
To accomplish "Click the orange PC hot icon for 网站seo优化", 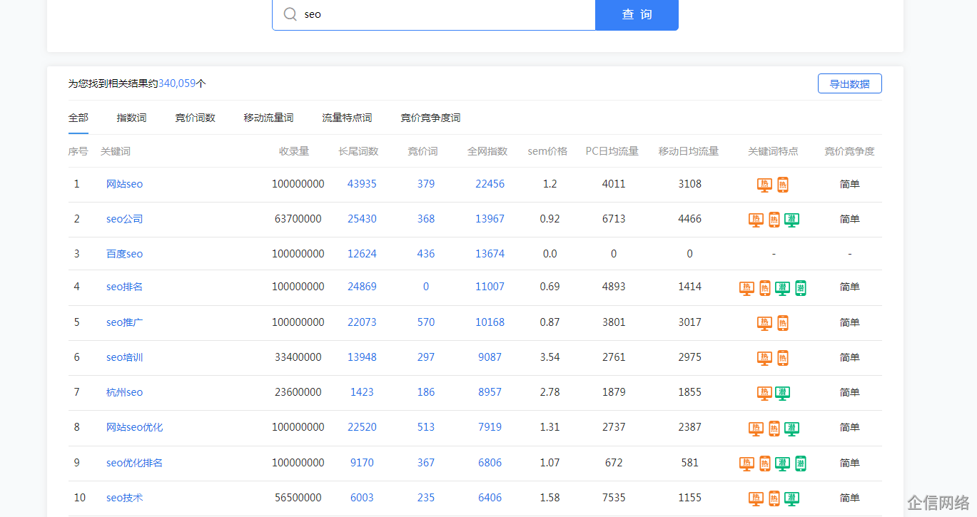I will pyautogui.click(x=756, y=429).
